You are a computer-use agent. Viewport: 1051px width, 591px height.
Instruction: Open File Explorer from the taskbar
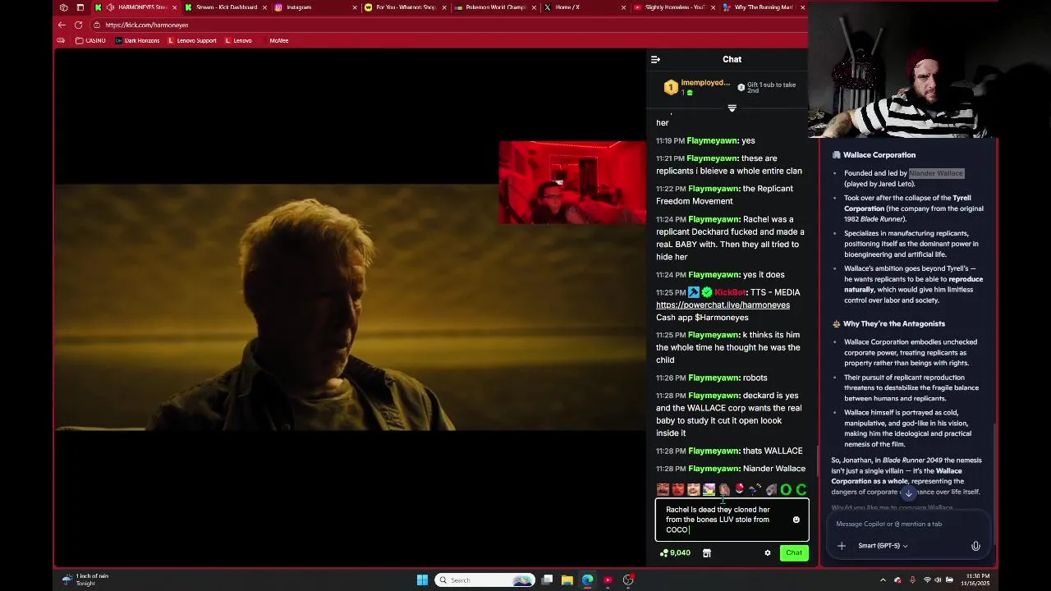tap(567, 580)
